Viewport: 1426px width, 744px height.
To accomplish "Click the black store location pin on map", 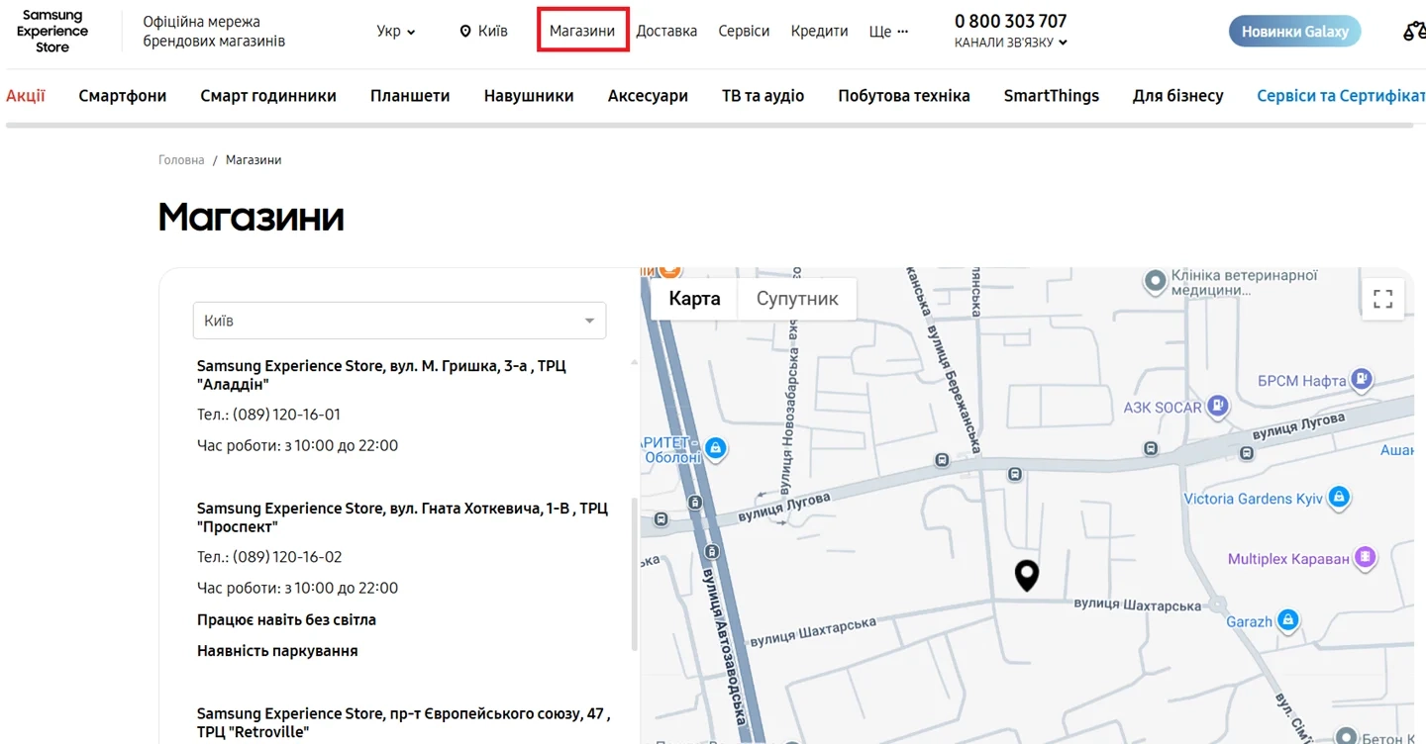I will tap(1027, 575).
